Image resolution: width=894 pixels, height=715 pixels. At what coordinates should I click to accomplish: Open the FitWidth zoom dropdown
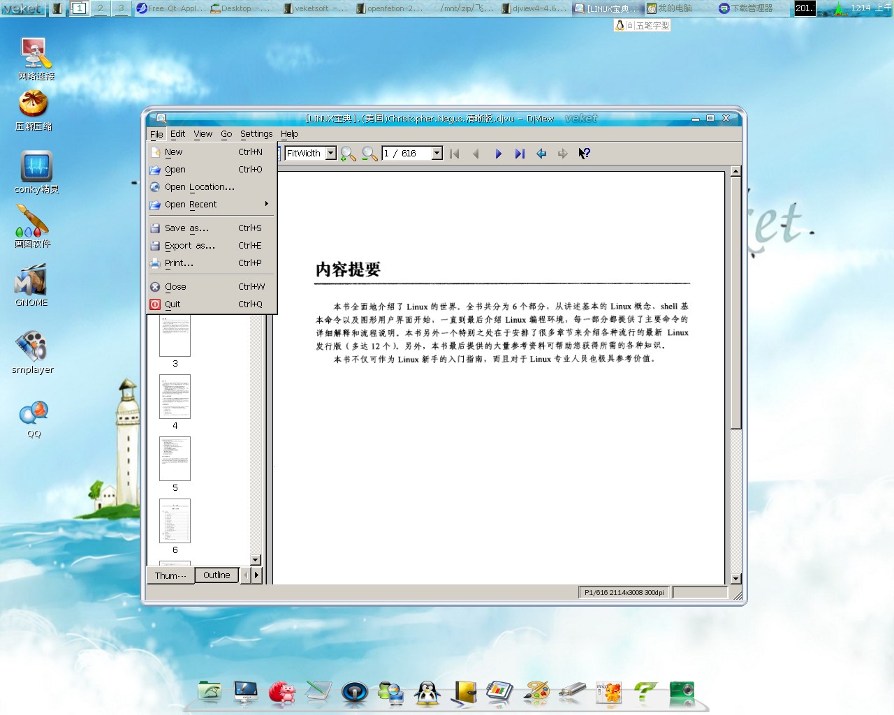[x=330, y=154]
